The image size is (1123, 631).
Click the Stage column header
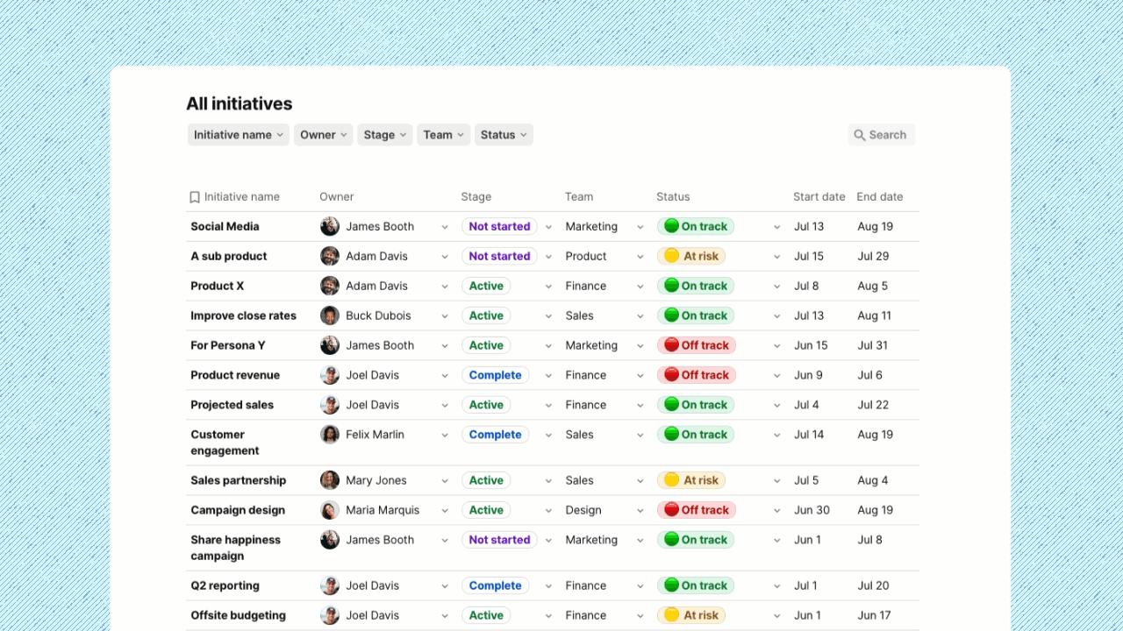point(476,197)
